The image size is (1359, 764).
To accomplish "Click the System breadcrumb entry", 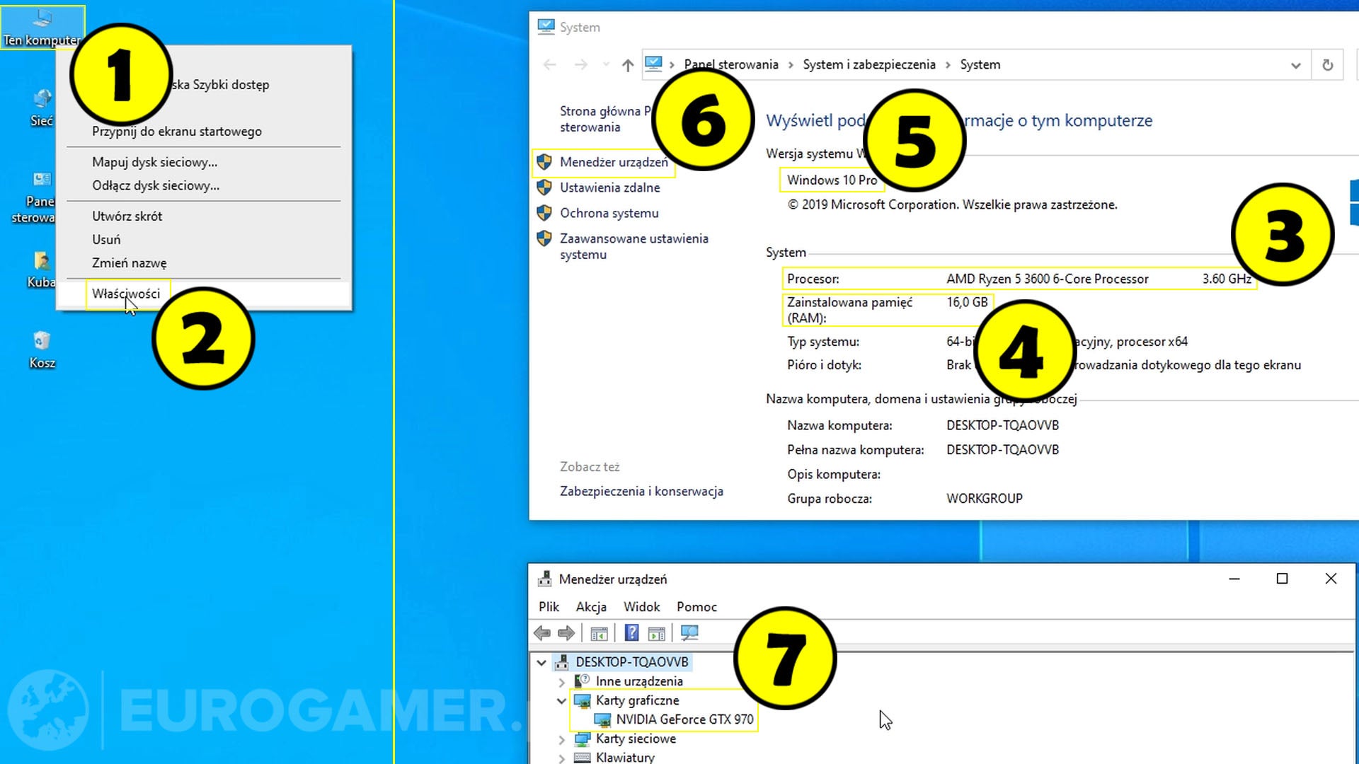I will (x=980, y=64).
